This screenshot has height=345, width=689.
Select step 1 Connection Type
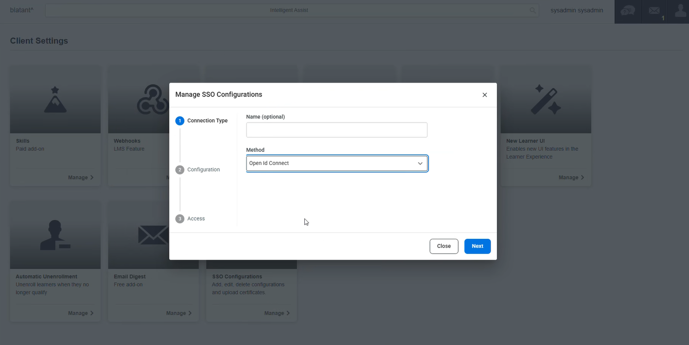pyautogui.click(x=201, y=121)
